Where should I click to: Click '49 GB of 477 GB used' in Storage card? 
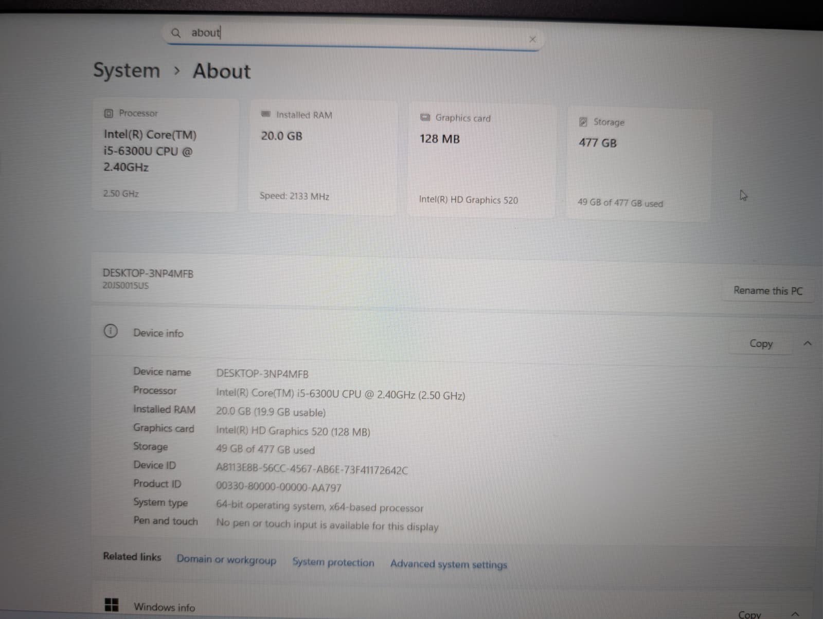620,203
